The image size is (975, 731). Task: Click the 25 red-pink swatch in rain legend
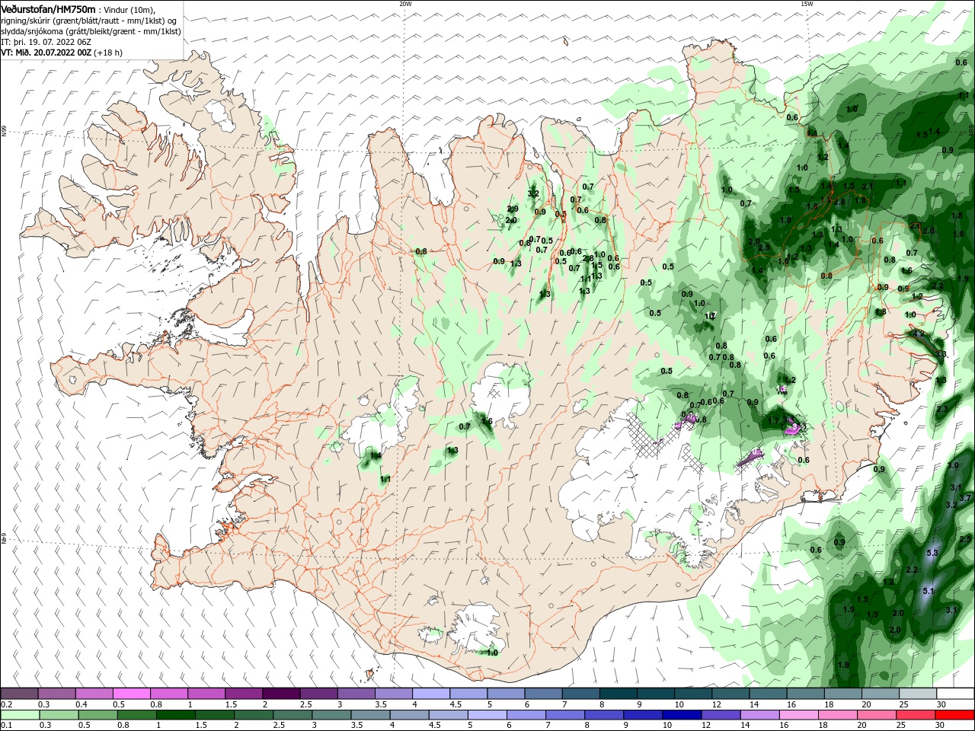(916, 715)
